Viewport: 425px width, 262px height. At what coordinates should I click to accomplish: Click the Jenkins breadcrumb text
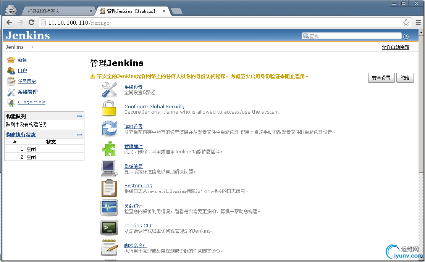(x=15, y=47)
